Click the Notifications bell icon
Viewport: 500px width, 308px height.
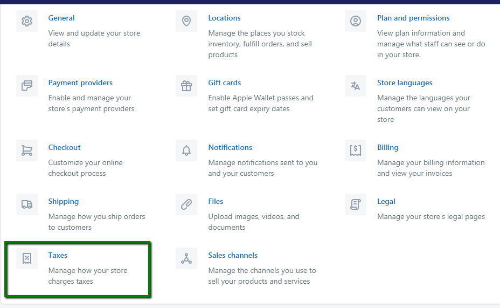coord(186,150)
